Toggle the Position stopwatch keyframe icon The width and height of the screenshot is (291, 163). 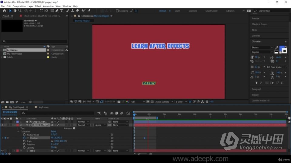point(24,138)
